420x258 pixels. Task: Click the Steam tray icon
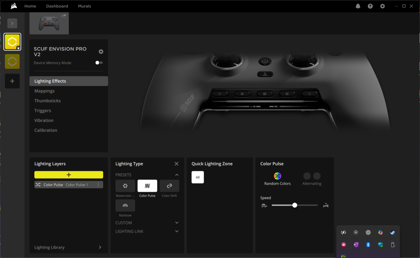pyautogui.click(x=393, y=232)
